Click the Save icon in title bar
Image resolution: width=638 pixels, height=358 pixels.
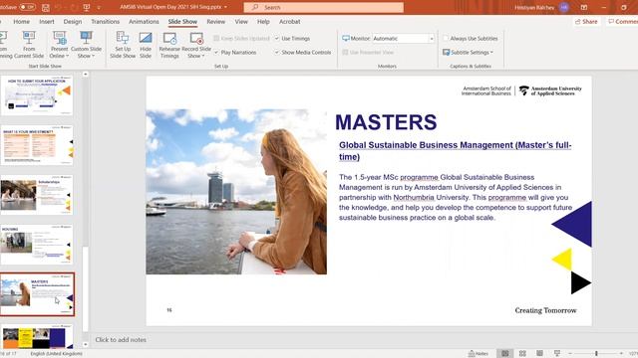pos(46,7)
